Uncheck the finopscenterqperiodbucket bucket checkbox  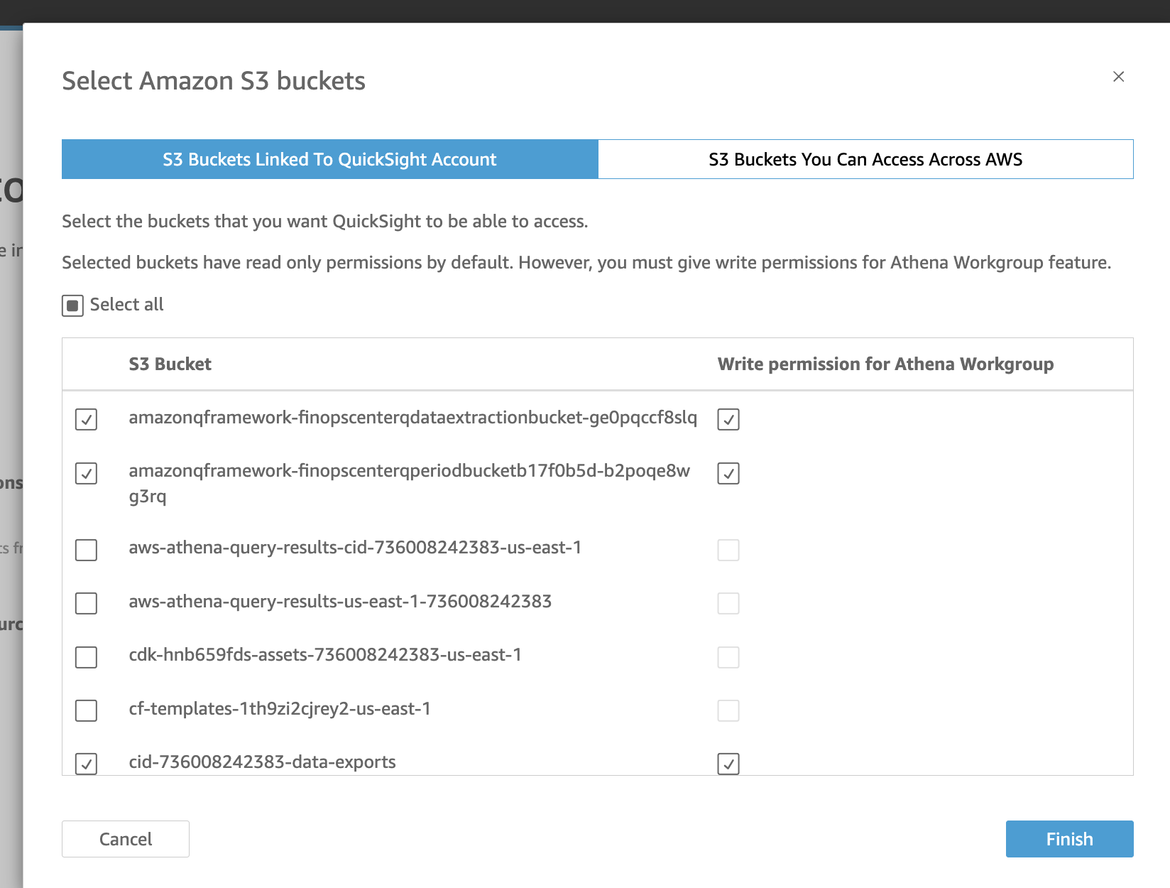tap(87, 473)
